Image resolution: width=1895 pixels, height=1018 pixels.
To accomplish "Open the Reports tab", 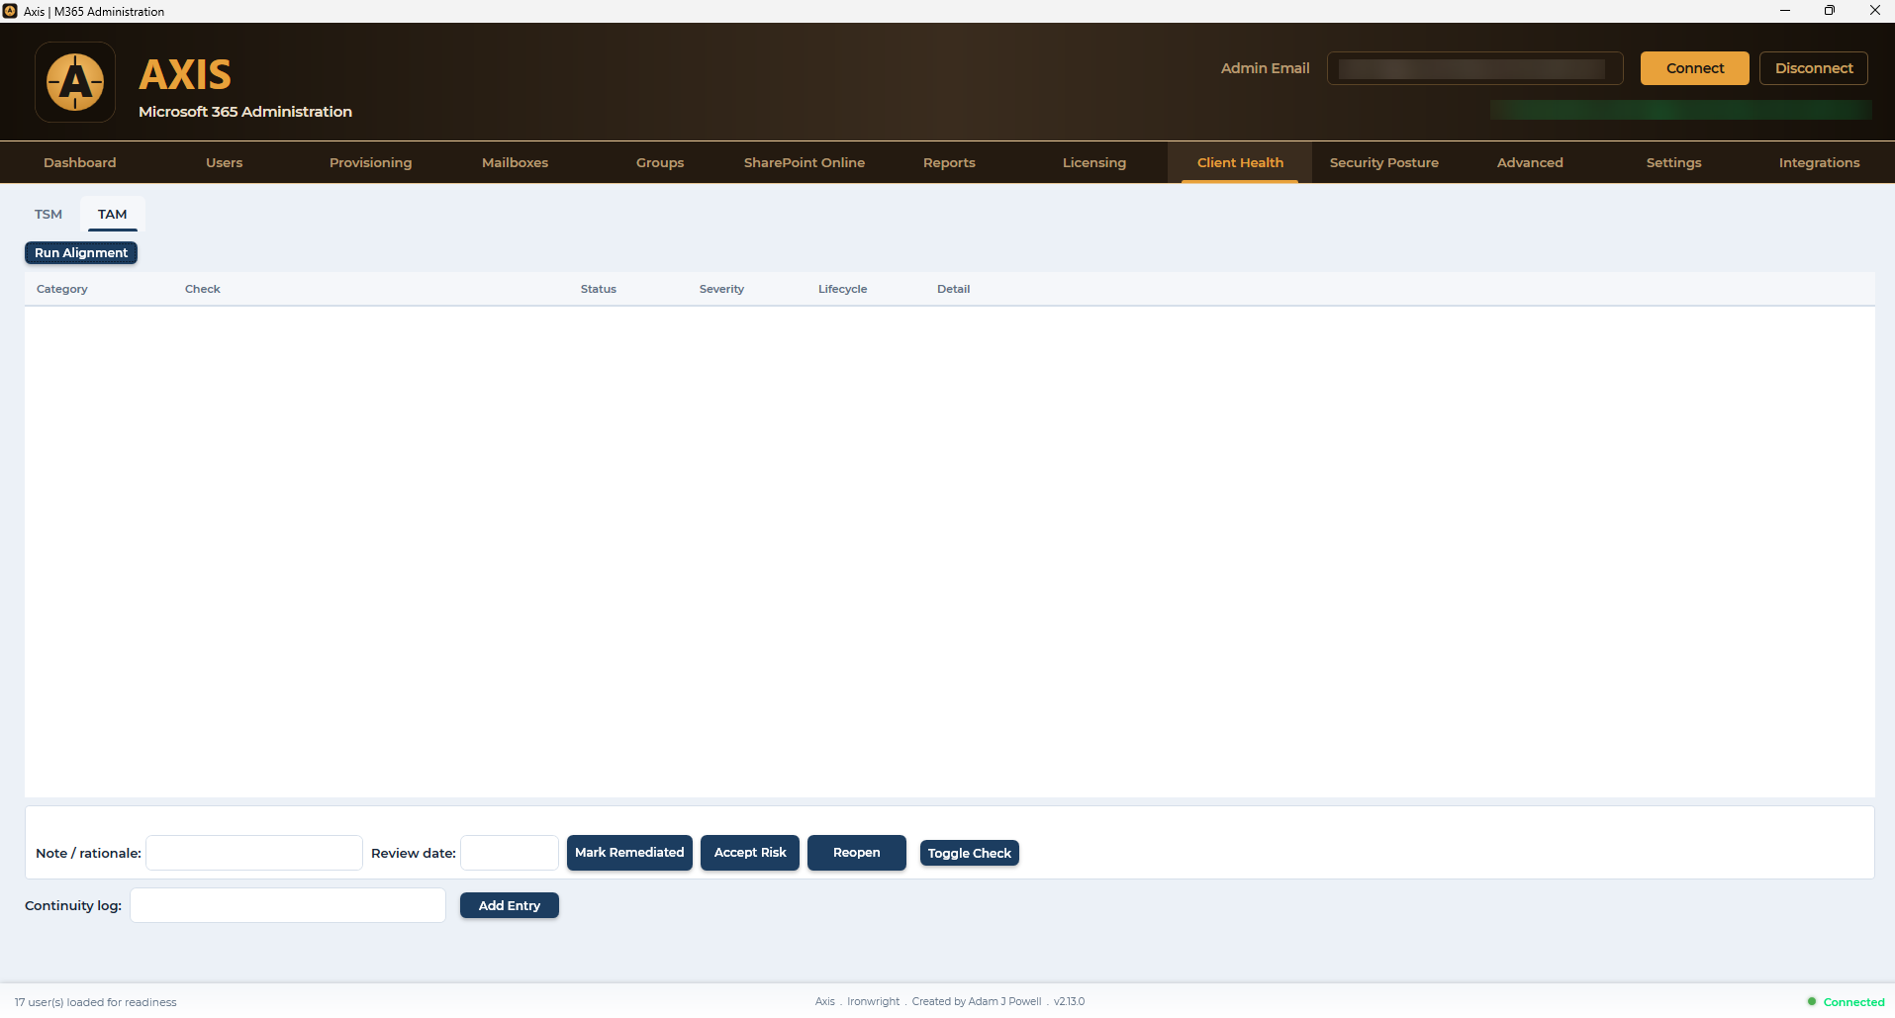I will pos(949,162).
